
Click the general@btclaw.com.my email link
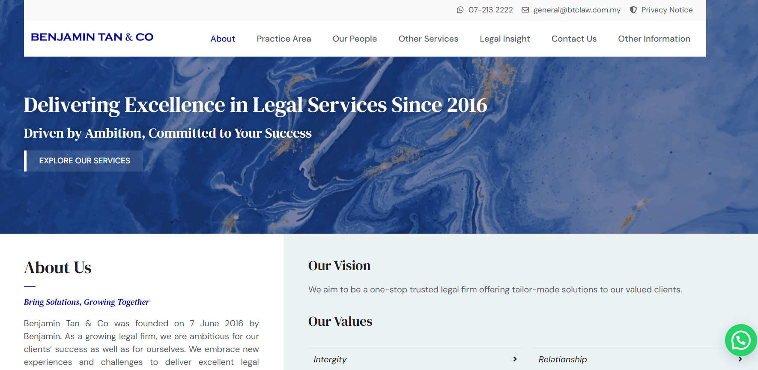(577, 10)
